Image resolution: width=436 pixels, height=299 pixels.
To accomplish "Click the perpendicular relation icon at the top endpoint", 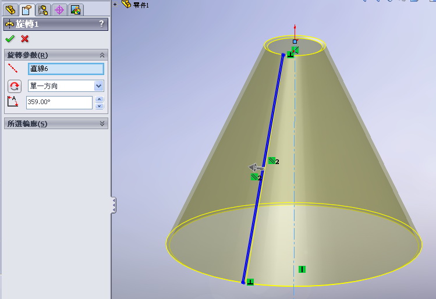I will 290,55.
